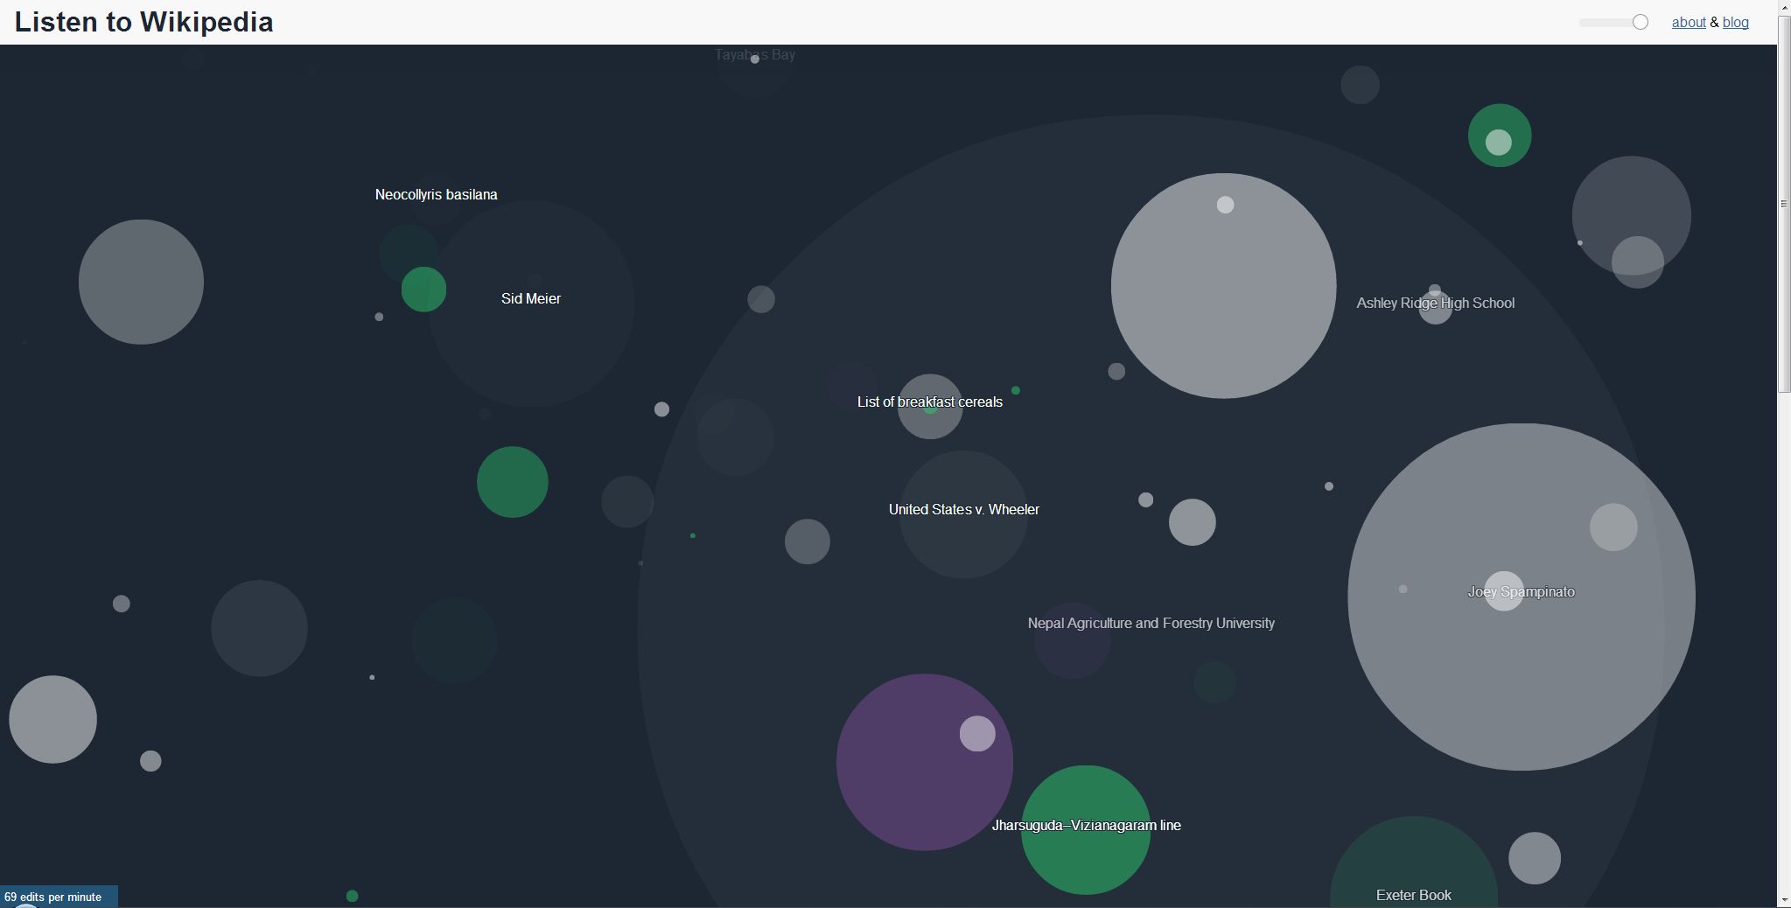
Task: Click the vertical scrollbar thumb
Action: (x=1784, y=203)
